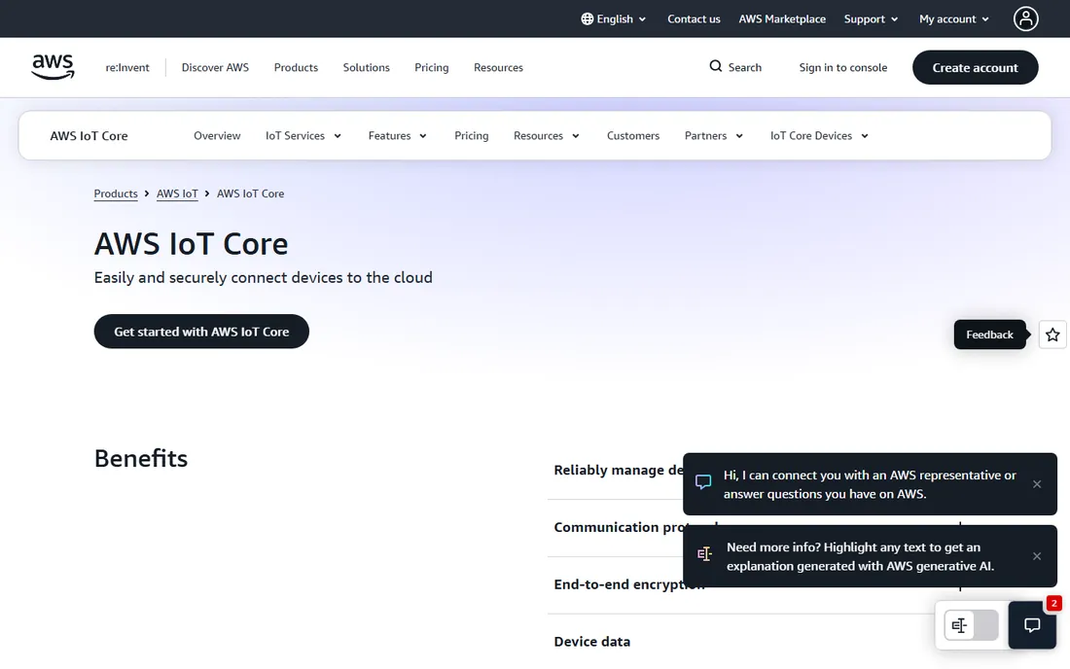This screenshot has height=669, width=1070.
Task: Expand the IoT Core Devices menu
Action: [x=819, y=136]
